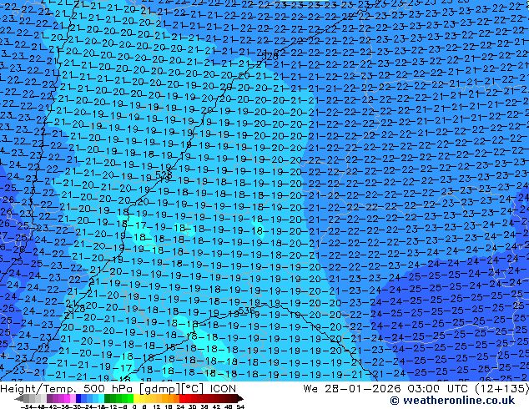Image resolution: width=529 pixels, height=409 pixels.
Task: Pick the cyan swatch in the color scale
Action: click(101, 398)
